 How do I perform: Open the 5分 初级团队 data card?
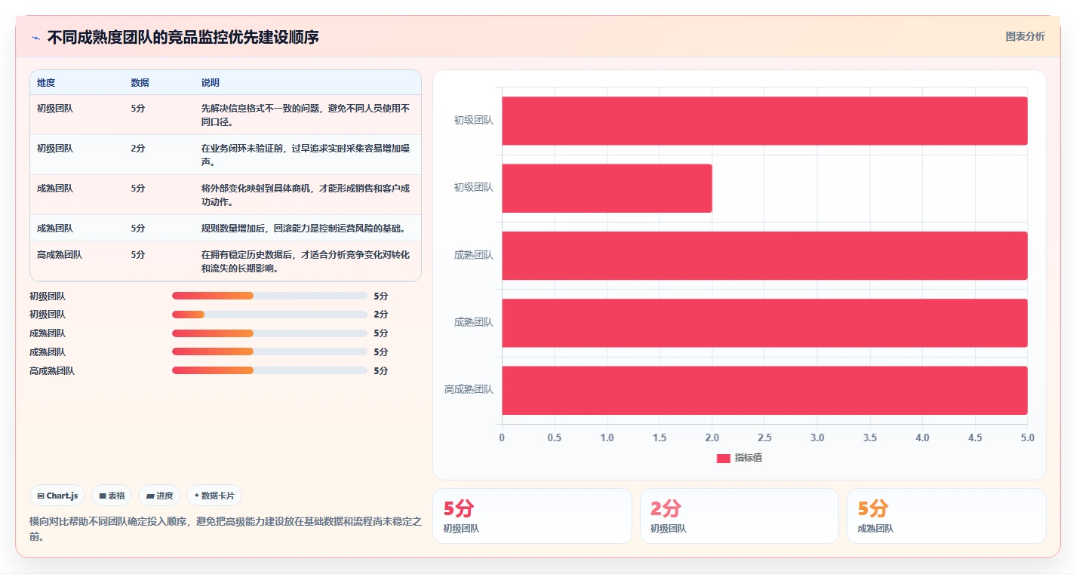click(532, 516)
